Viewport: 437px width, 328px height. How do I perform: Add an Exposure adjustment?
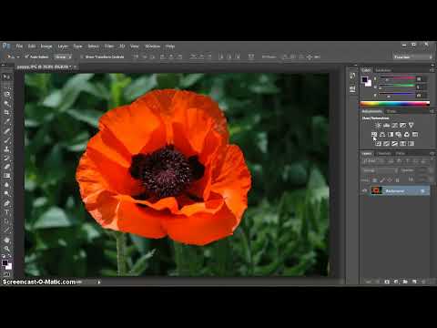[x=402, y=125]
